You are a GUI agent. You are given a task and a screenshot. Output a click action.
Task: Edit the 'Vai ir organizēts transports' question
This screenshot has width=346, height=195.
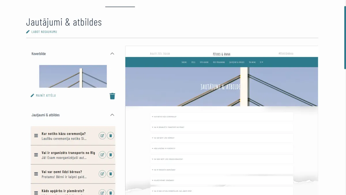[102, 155]
